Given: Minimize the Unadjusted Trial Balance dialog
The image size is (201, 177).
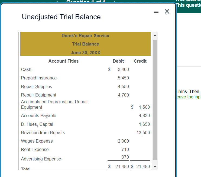Looking at the screenshot, I should click(x=156, y=12).
